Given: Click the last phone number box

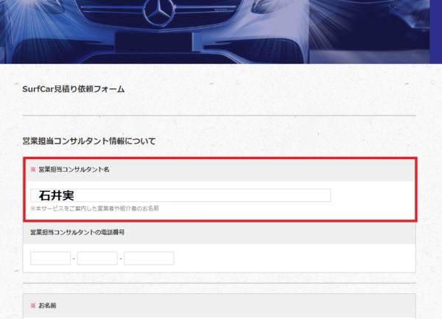Looking at the screenshot, I should click(x=149, y=258).
